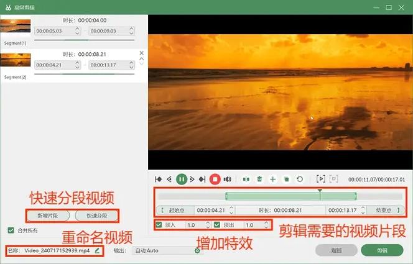This screenshot has width=413, height=264.
Task: Select the Segment[1] thumbnail
Action: [x=15, y=28]
